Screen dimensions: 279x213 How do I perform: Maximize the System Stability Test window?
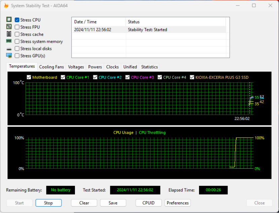click(x=254, y=5)
